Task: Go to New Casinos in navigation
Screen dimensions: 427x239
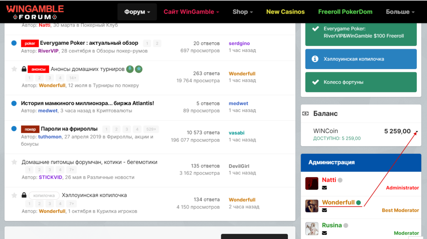Action: (285, 12)
